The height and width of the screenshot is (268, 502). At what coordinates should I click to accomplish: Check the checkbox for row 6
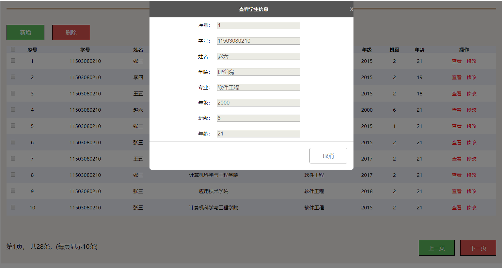(13, 142)
